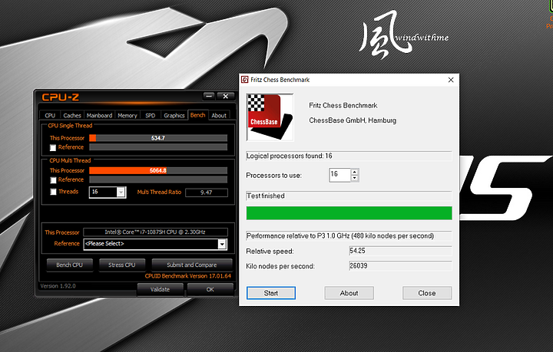This screenshot has width=553, height=352.
Task: Click 'CPUID Benchmark Version 17.01.64' text
Action: pyautogui.click(x=188, y=276)
